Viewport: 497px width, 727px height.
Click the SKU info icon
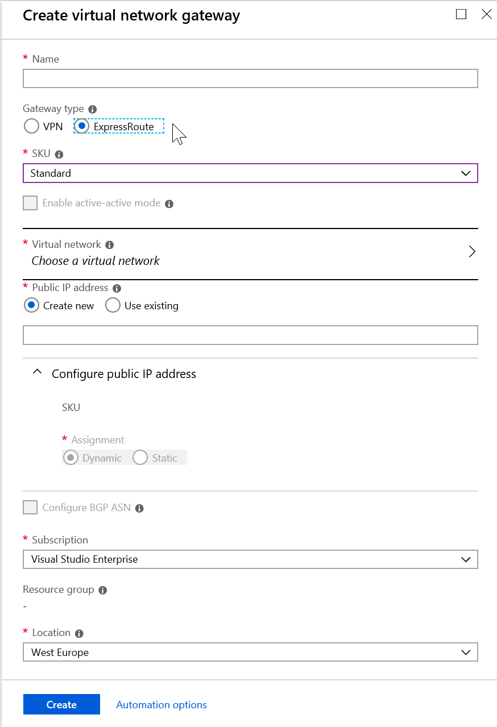tap(59, 154)
